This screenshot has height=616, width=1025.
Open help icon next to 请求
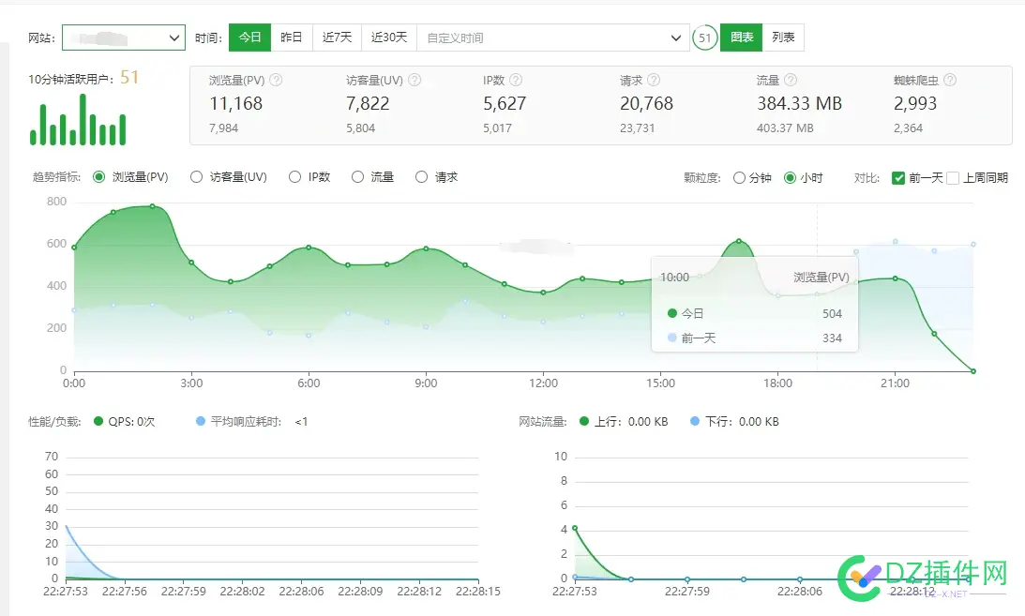pyautogui.click(x=653, y=80)
